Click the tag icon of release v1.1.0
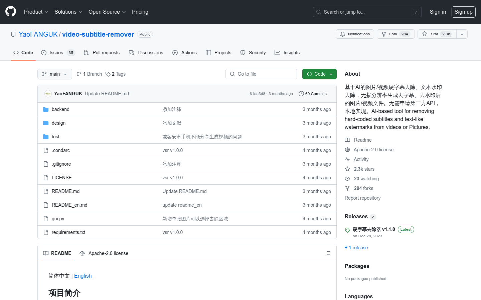 (347, 230)
